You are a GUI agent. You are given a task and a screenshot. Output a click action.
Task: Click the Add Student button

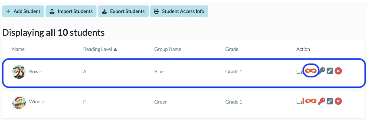click(23, 11)
